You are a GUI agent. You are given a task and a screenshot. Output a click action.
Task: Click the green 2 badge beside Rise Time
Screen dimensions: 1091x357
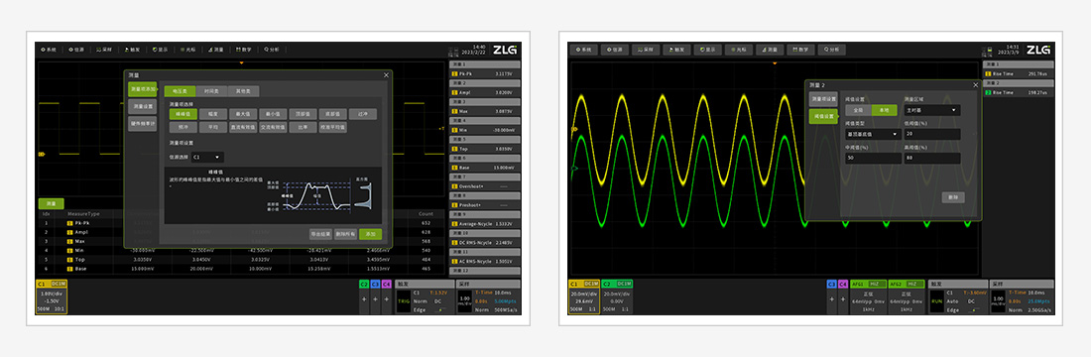tap(987, 92)
